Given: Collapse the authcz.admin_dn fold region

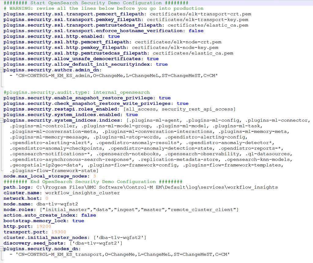Looking at the screenshot, I should click(x=2, y=70).
